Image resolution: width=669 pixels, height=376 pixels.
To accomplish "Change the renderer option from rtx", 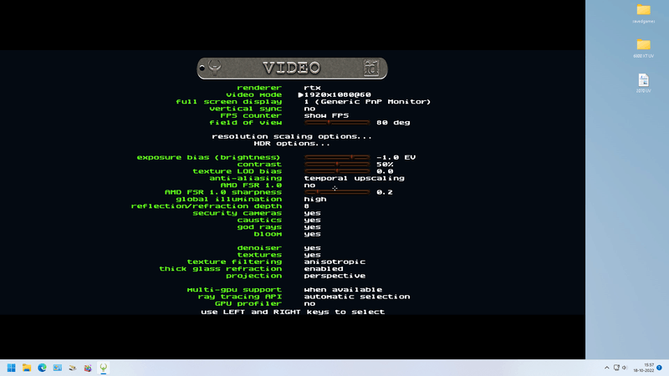I will coord(312,88).
